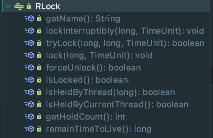Click the method icon beside lockInterruptibly

click(29, 31)
